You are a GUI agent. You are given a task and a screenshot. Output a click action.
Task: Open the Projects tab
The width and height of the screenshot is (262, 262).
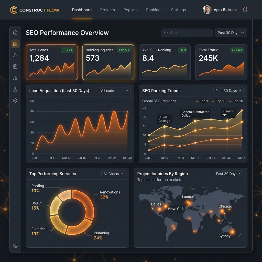click(x=107, y=10)
